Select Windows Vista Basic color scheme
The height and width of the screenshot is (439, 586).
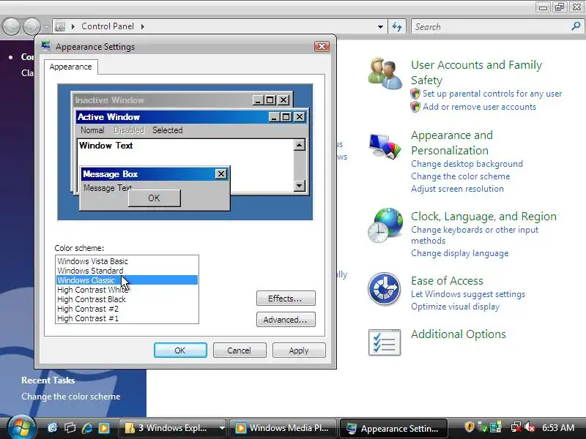127,261
